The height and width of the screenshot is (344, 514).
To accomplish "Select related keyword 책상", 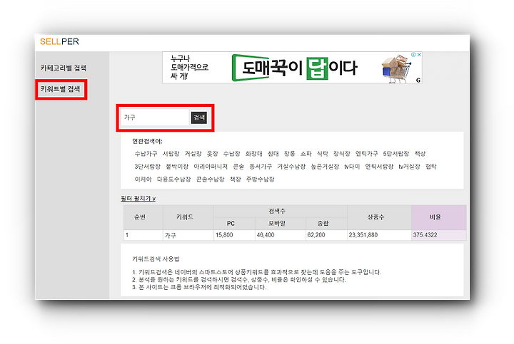I will click(420, 154).
